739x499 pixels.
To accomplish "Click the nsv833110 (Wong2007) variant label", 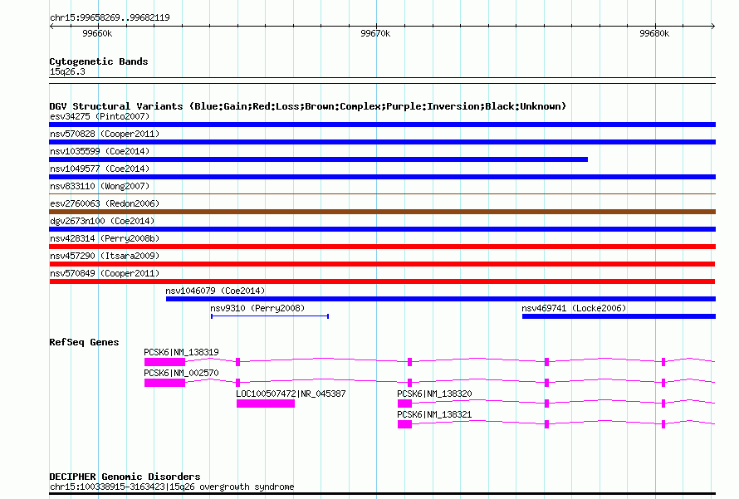I will tap(100, 186).
